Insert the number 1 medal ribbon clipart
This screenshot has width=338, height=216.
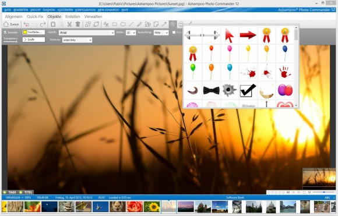pos(266,35)
